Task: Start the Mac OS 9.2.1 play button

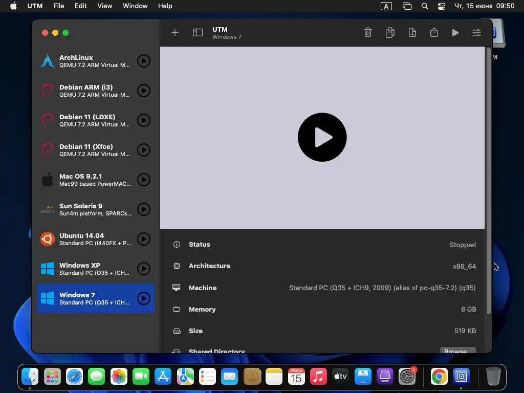Action: (x=144, y=180)
